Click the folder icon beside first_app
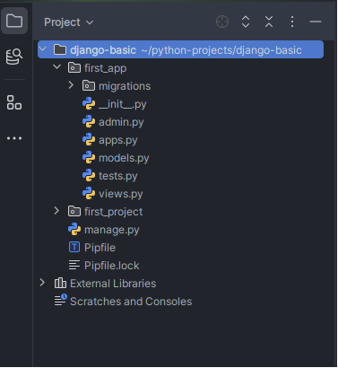The image size is (338, 368). point(74,68)
